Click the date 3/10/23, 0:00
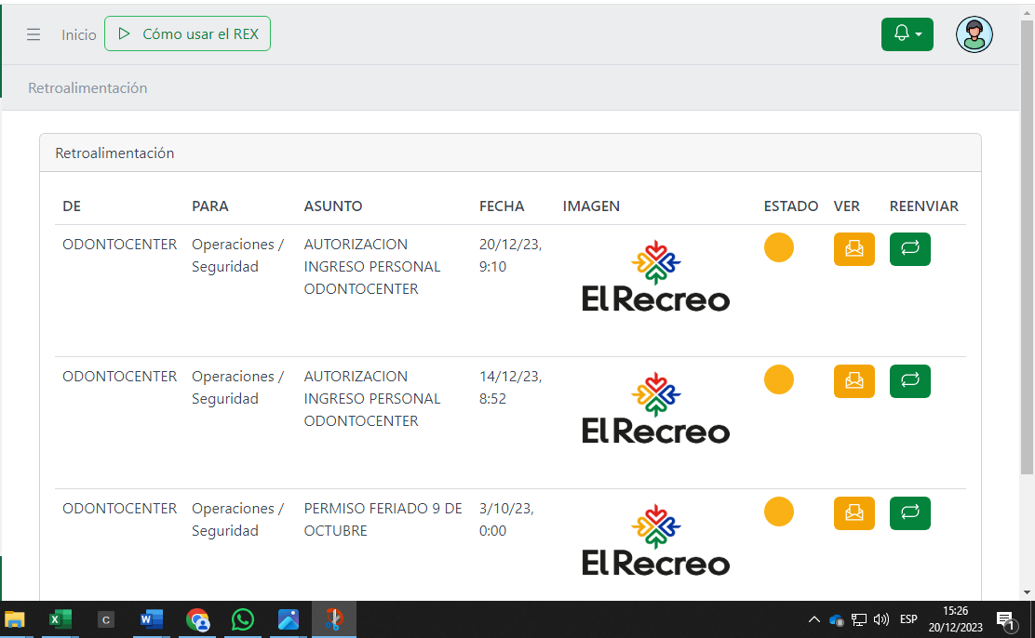 click(x=506, y=519)
